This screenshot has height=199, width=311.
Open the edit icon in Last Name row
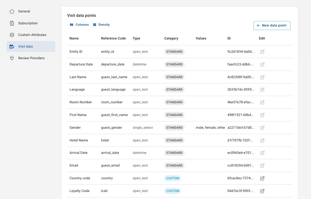(x=262, y=77)
